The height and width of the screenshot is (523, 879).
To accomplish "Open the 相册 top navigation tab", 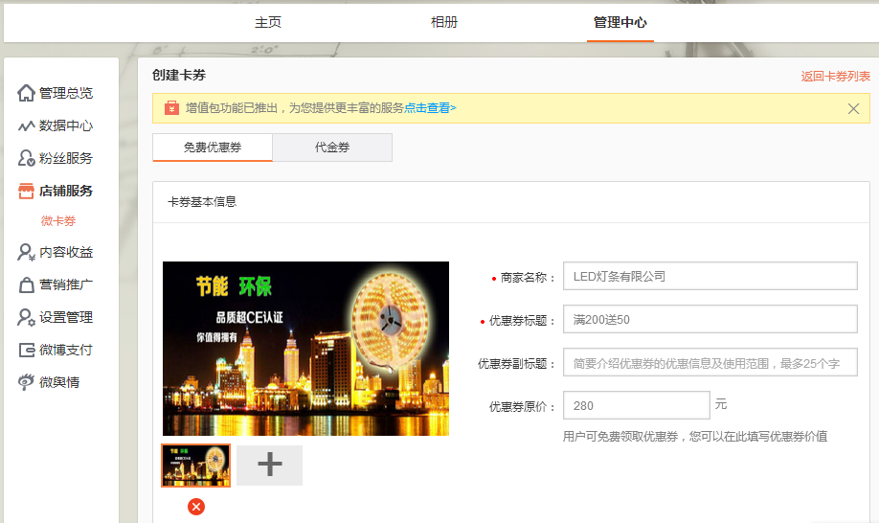I will [444, 22].
